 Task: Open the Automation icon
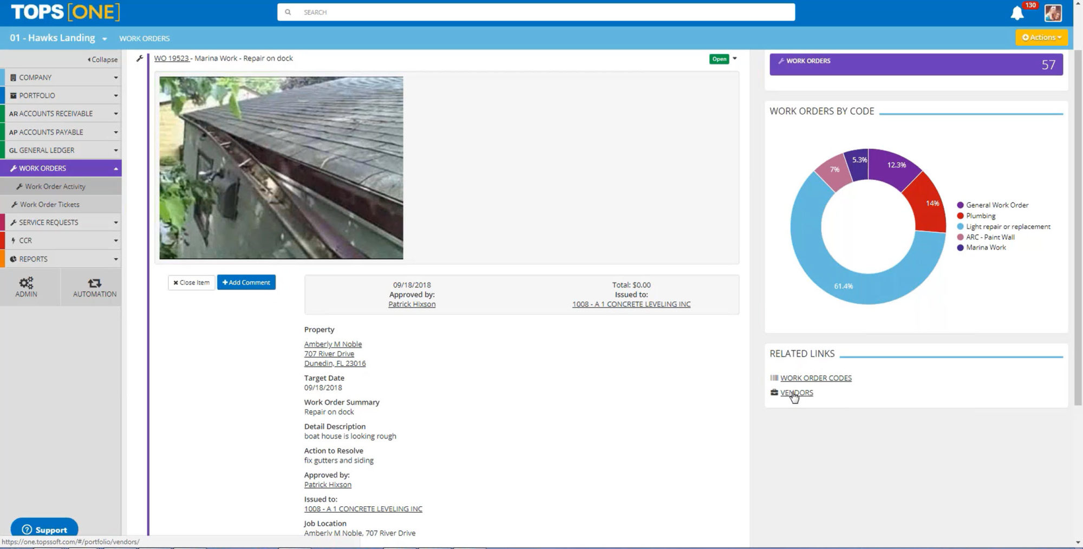coord(94,283)
